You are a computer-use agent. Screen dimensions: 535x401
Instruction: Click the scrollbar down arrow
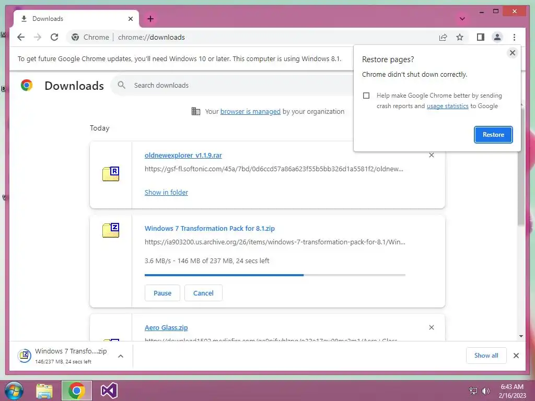point(521,336)
